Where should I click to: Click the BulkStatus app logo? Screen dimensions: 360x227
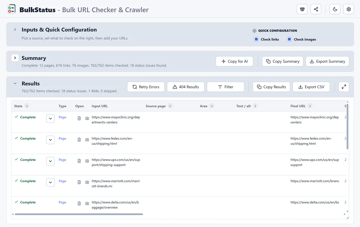tap(11, 9)
